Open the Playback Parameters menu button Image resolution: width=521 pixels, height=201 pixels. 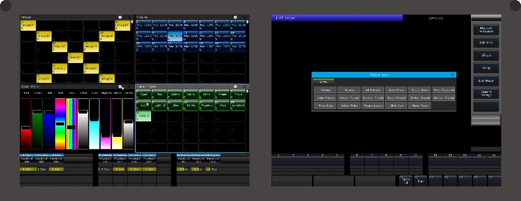coord(486,30)
